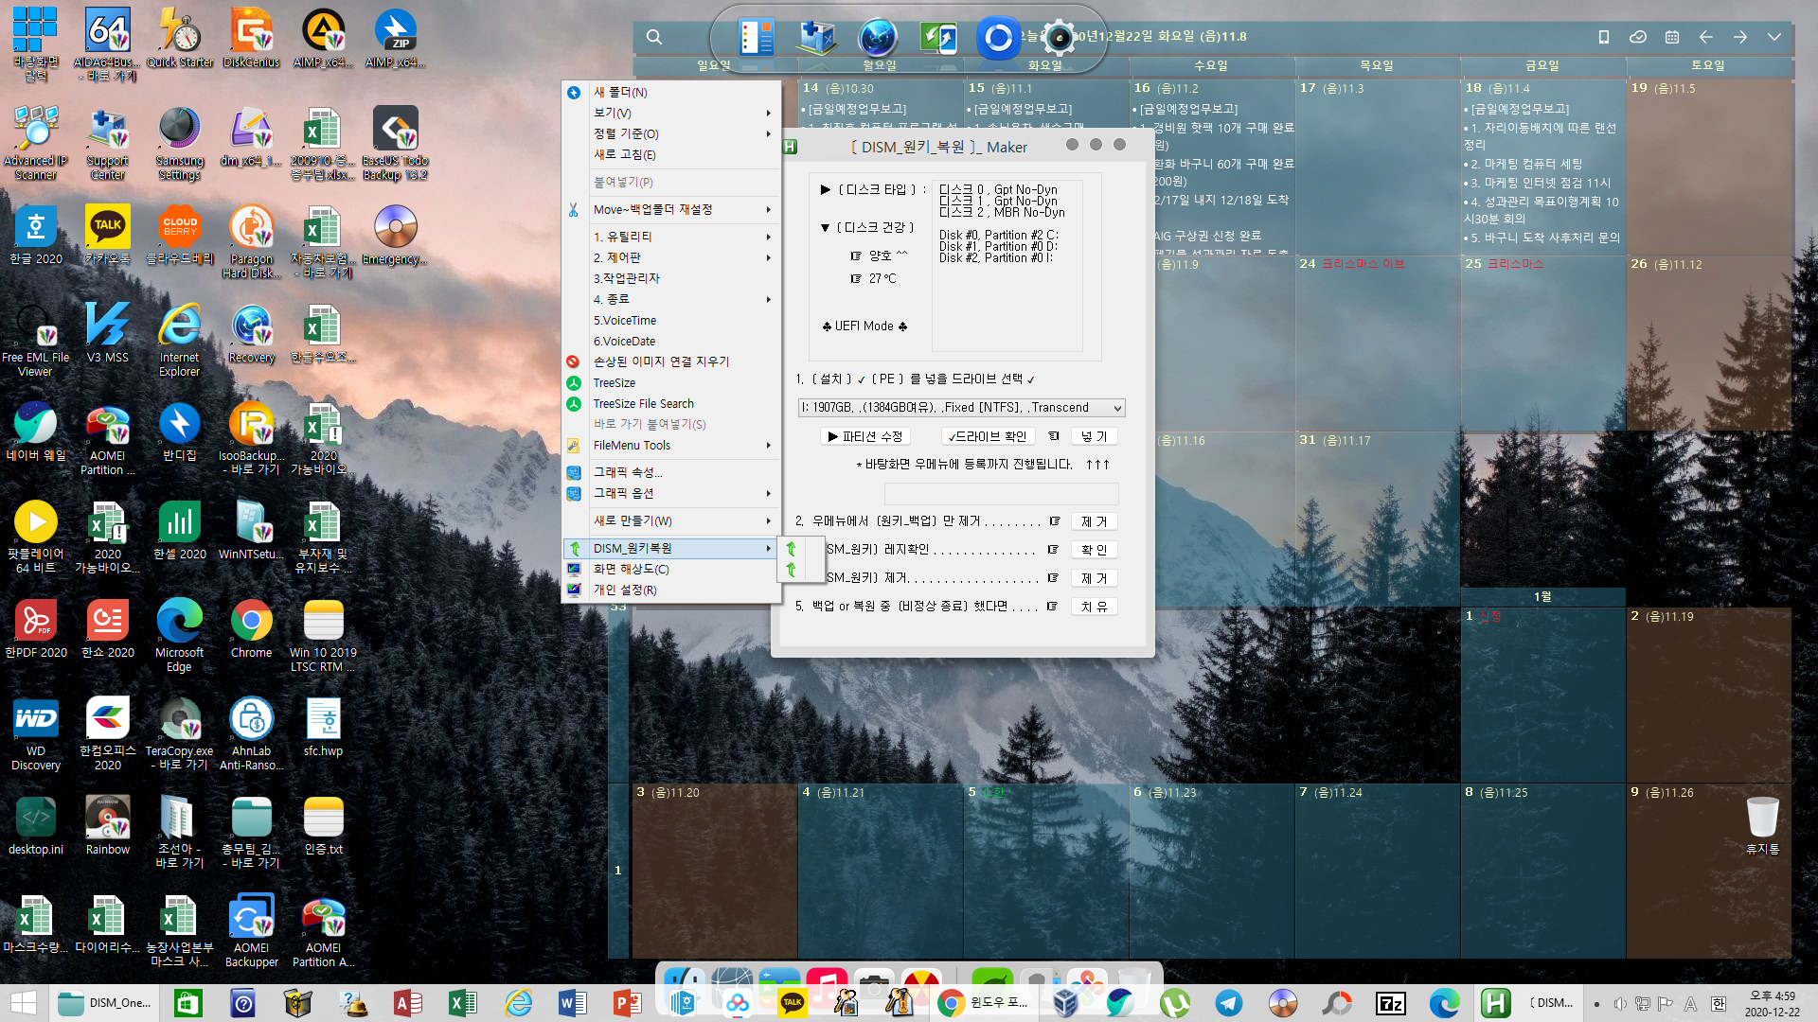Open the 7z icon in the taskbar

click(x=1390, y=1003)
